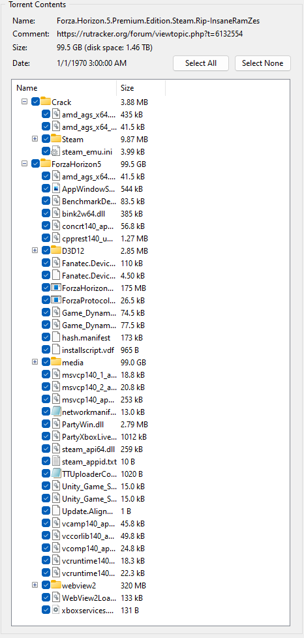Collapse the Crack folder tree node
This screenshot has width=304, height=638.
click(24, 101)
